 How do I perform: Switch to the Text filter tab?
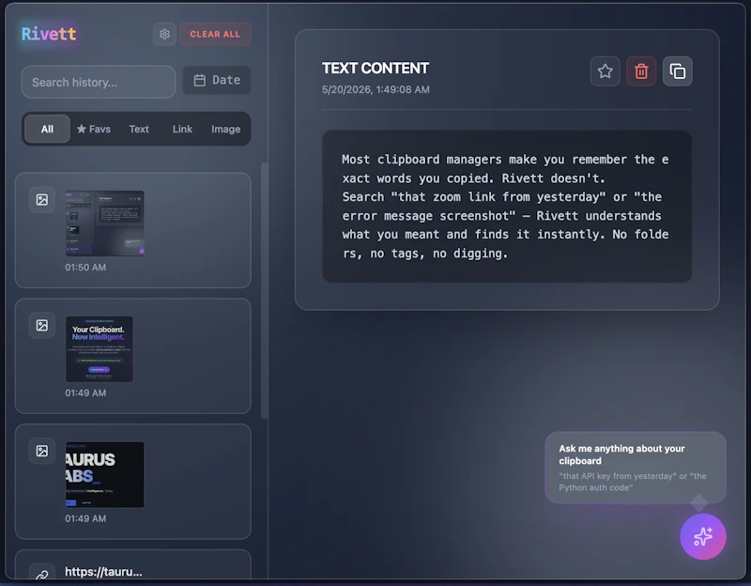point(139,129)
